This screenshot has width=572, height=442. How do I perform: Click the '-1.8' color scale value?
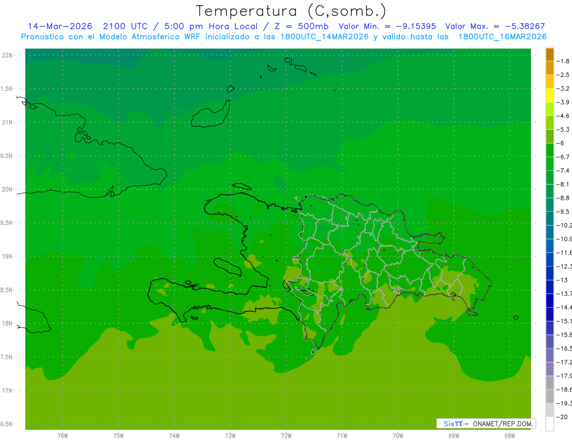563,61
